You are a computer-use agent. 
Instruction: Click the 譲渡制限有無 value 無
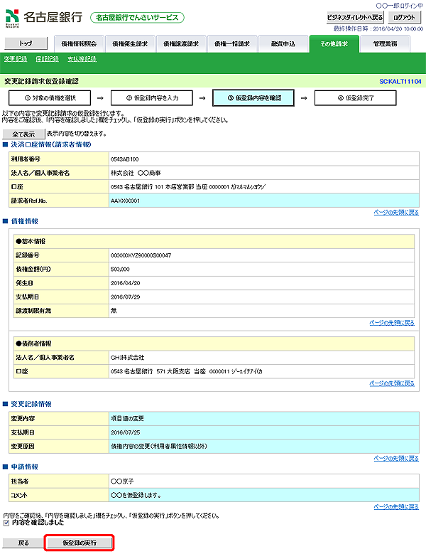pyautogui.click(x=114, y=311)
